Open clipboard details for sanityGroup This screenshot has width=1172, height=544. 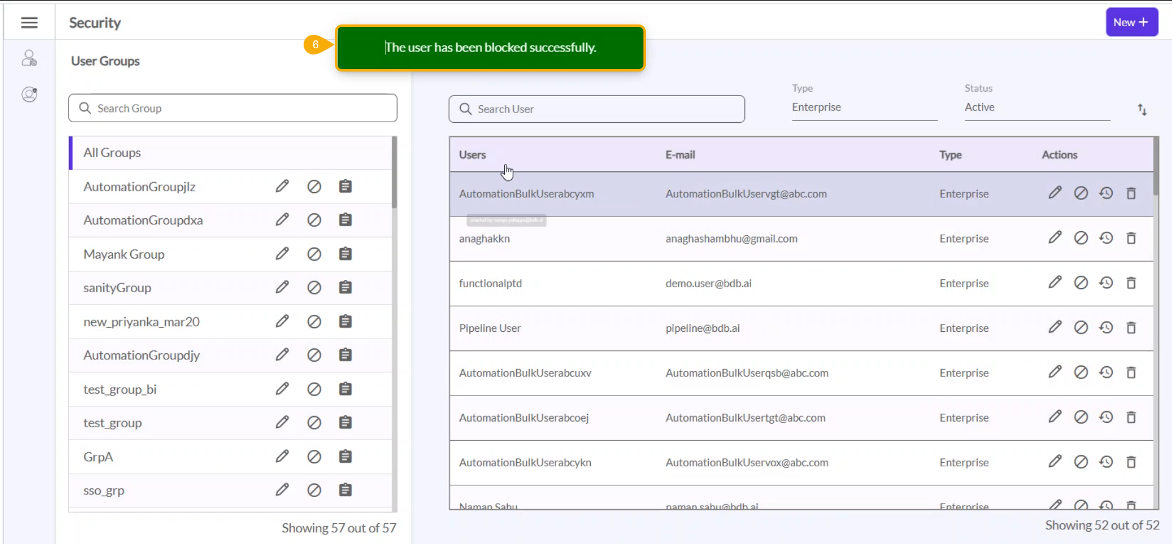345,287
